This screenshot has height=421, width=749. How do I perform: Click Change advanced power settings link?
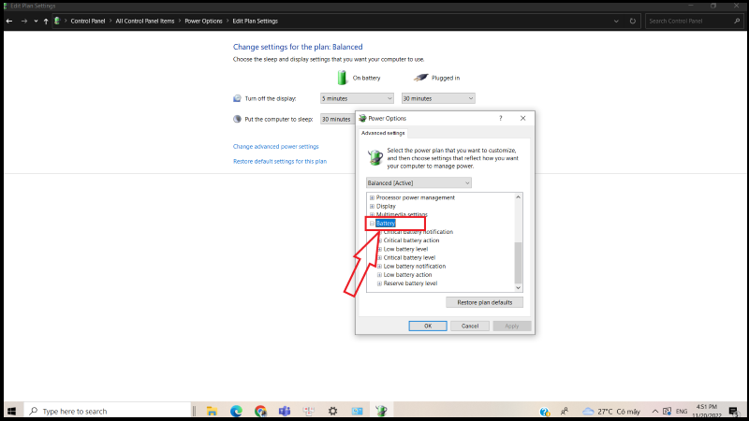point(275,147)
